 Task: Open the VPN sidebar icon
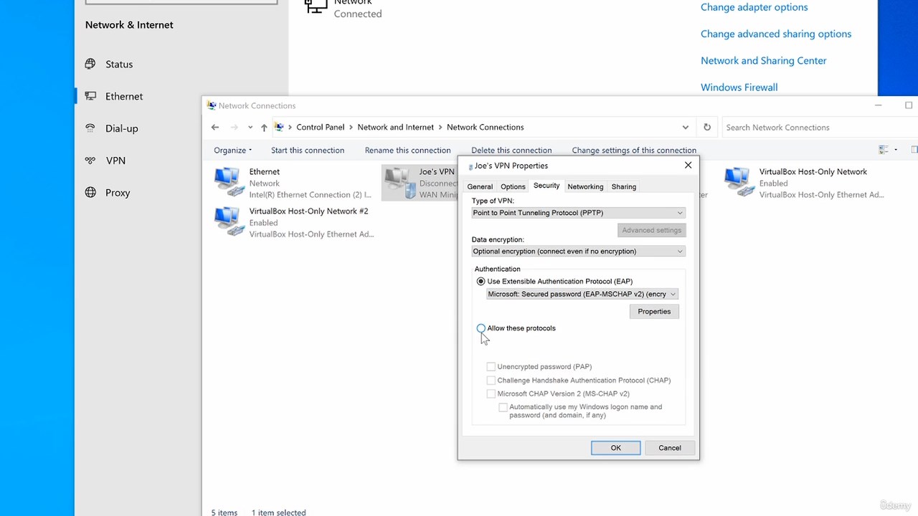pos(90,161)
